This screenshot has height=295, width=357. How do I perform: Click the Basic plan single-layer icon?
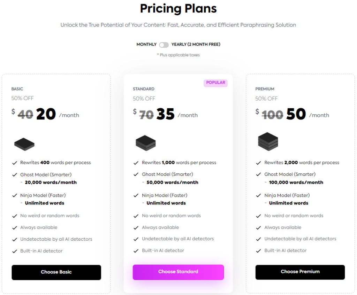24,143
